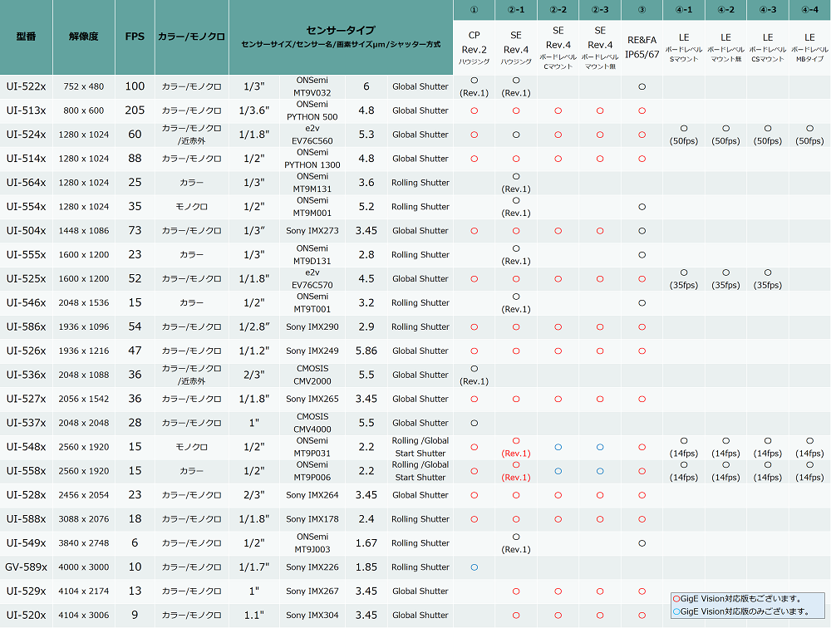Click the UI-526x model cell

click(26, 351)
